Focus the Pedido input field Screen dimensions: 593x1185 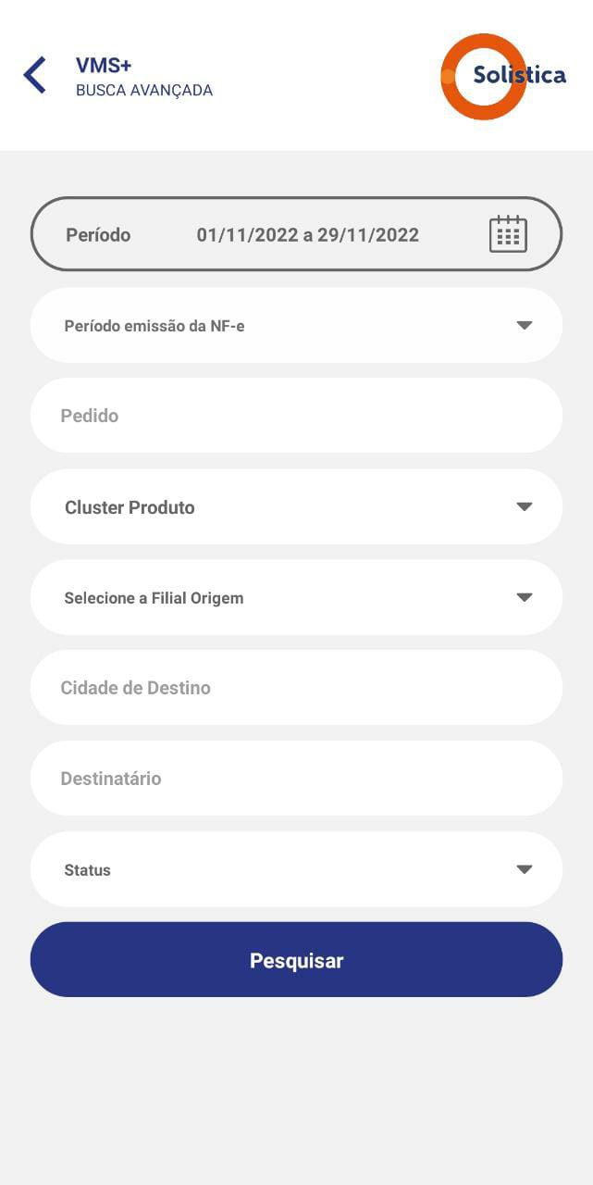coord(296,416)
